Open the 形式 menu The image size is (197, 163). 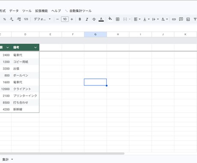click(3, 11)
